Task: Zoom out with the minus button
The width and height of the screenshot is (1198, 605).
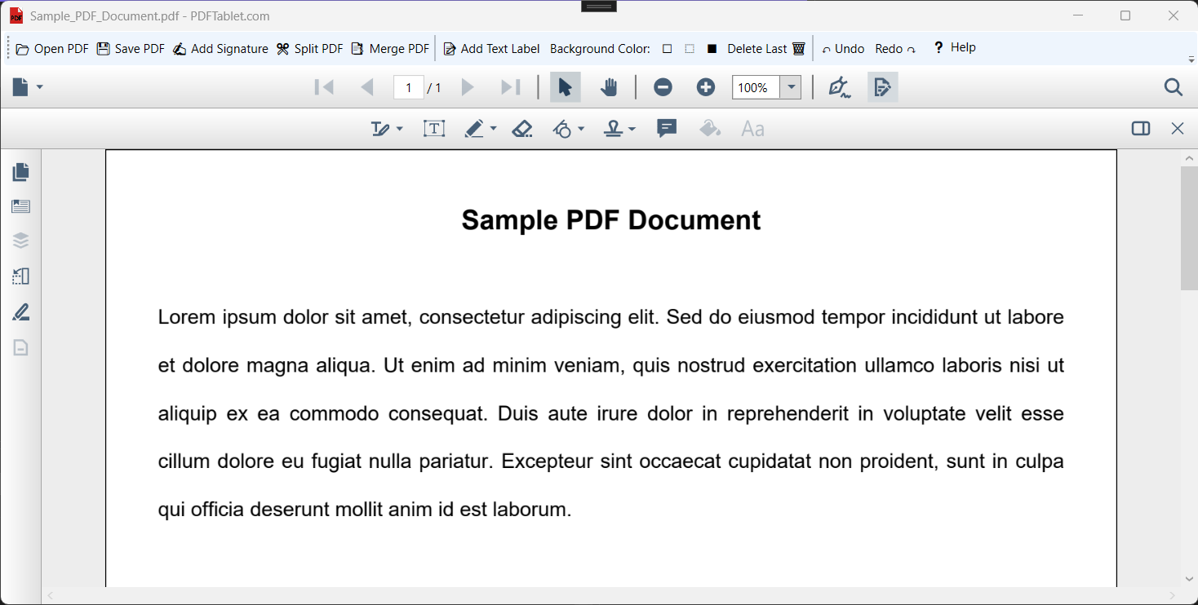Action: 663,87
